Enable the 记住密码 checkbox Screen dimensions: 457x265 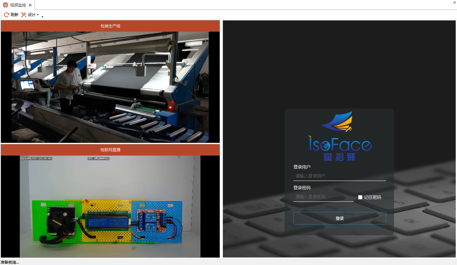point(360,197)
